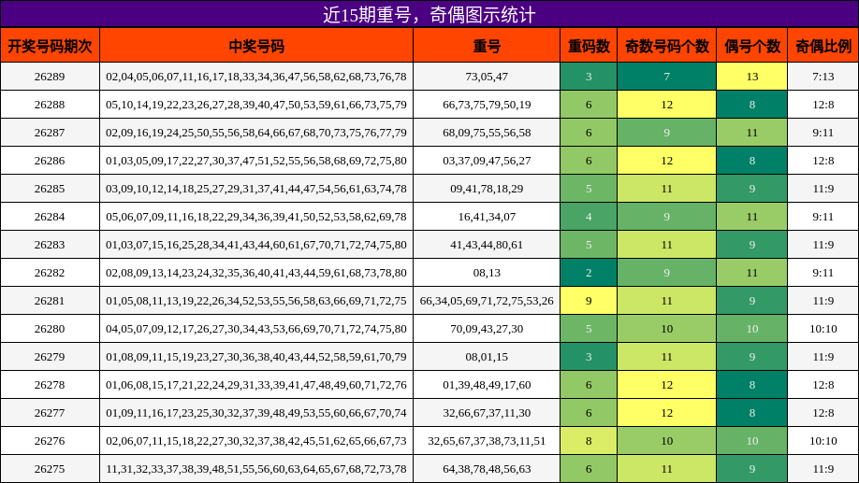Click issue number 26277
Screen dimensions: 859x483
tap(50, 413)
